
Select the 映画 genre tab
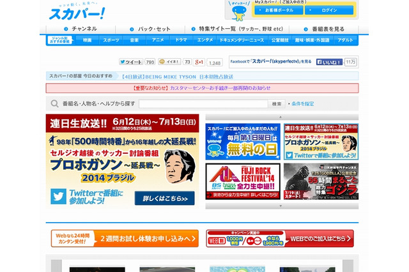(x=87, y=40)
